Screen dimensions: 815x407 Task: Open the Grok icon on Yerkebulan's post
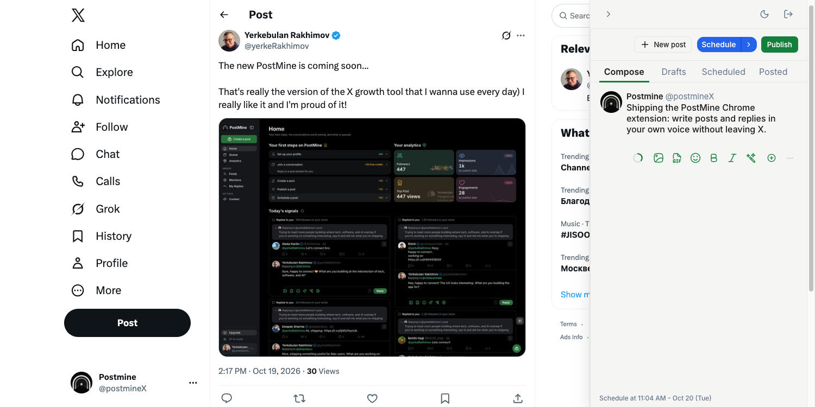(506, 35)
